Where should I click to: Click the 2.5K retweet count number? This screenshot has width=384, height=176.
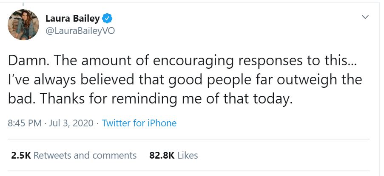coord(20,155)
